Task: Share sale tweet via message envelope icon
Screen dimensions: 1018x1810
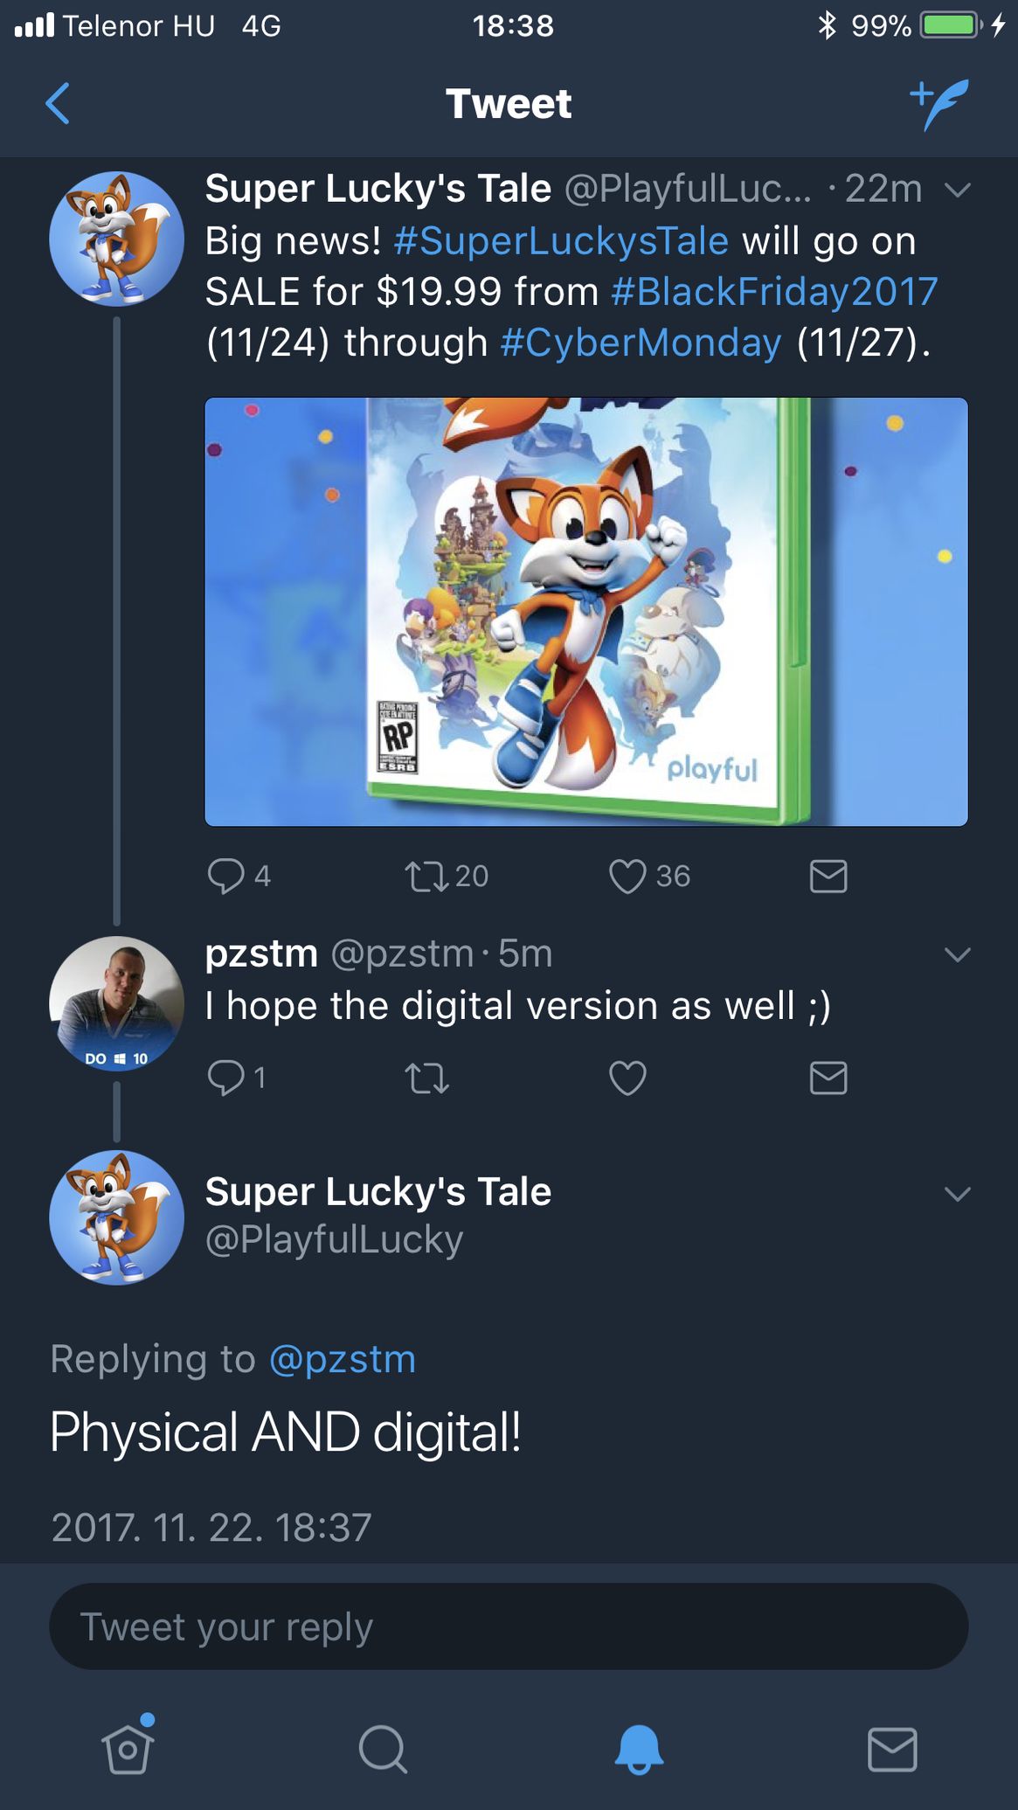Action: tap(828, 876)
